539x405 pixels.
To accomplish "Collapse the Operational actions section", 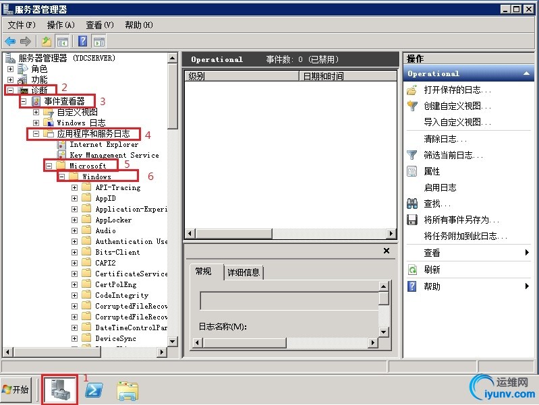I will pos(526,73).
